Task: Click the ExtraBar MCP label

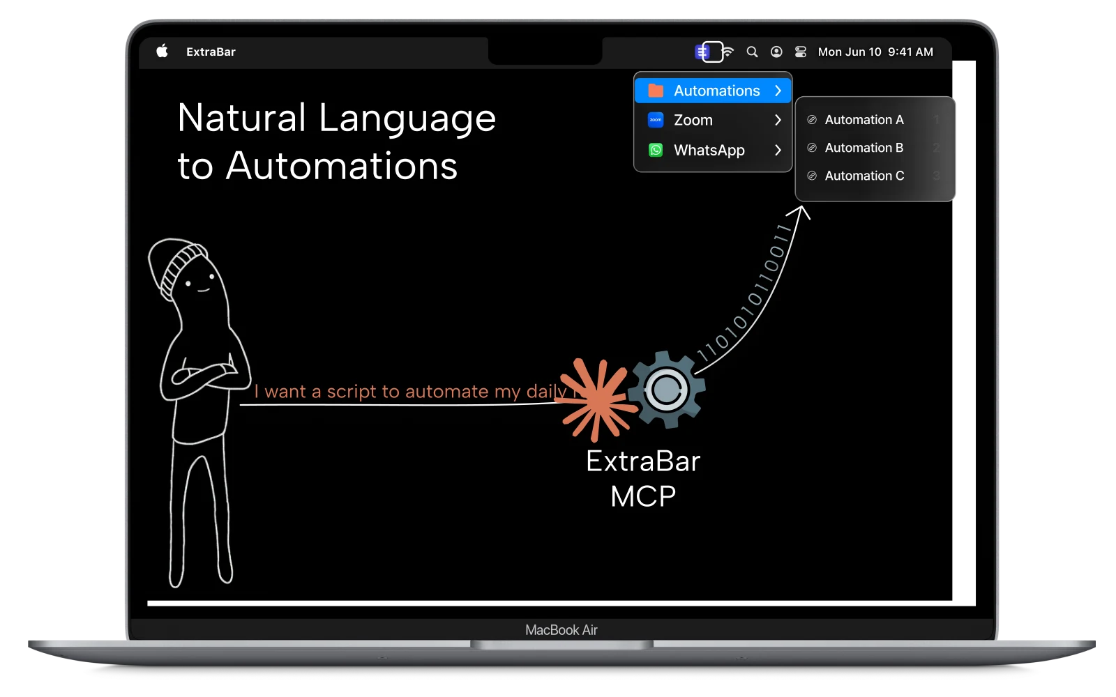Action: tap(643, 479)
